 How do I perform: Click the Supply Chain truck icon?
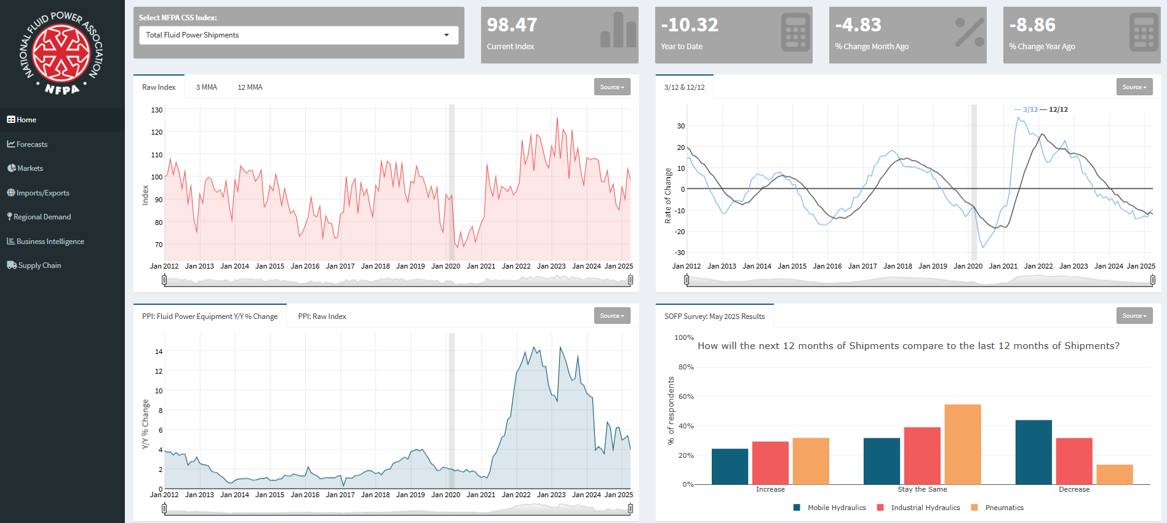[12, 265]
